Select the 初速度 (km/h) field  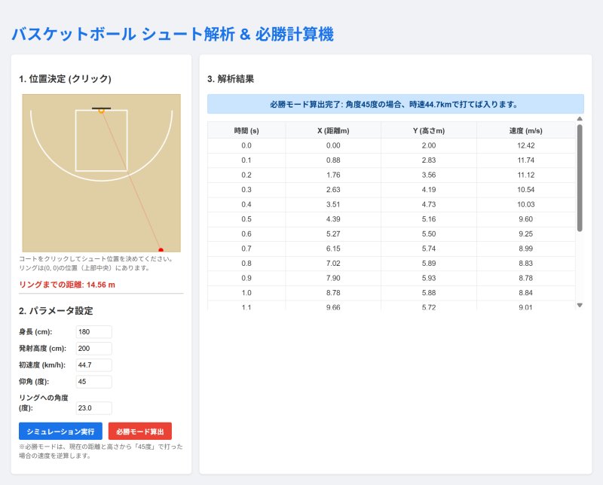(93, 365)
